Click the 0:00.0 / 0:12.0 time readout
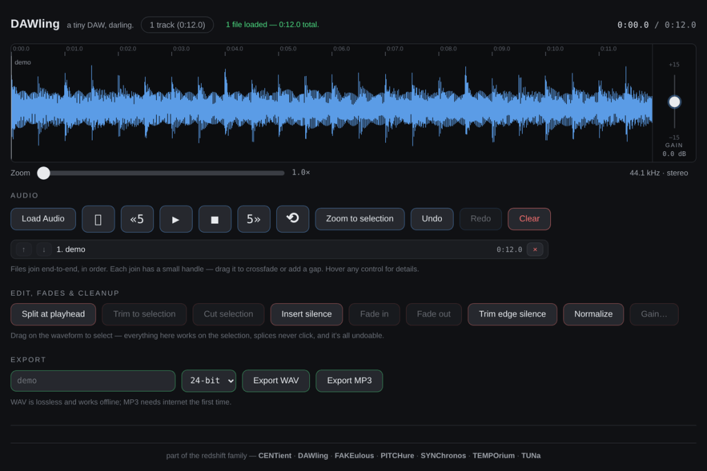Image resolution: width=707 pixels, height=471 pixels. pyautogui.click(x=657, y=25)
